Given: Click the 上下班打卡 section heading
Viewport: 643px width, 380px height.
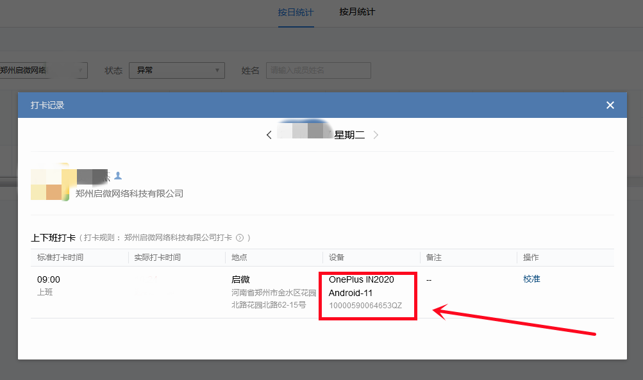Looking at the screenshot, I should click(x=53, y=238).
